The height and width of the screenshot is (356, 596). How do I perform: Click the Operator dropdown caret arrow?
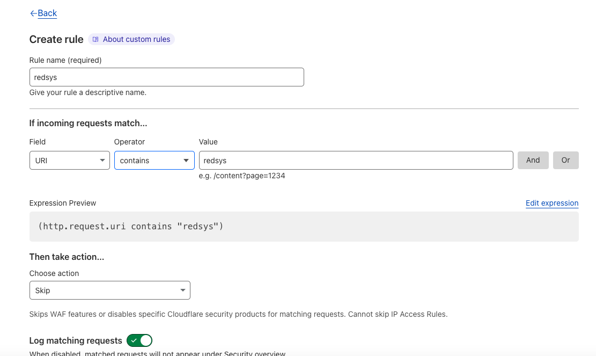[186, 161]
